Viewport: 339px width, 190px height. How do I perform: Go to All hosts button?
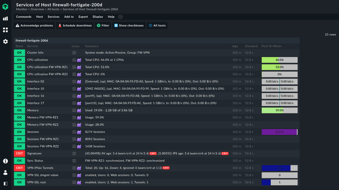157,25
